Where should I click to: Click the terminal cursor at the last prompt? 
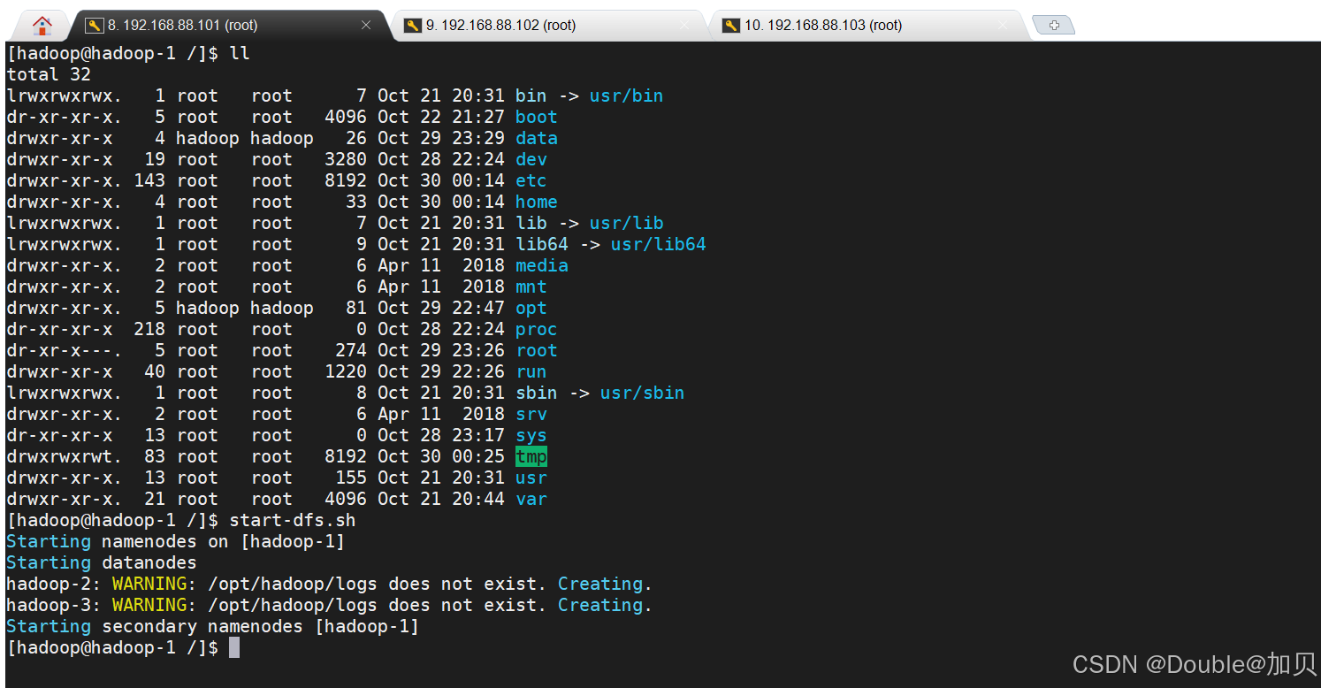[x=234, y=647]
